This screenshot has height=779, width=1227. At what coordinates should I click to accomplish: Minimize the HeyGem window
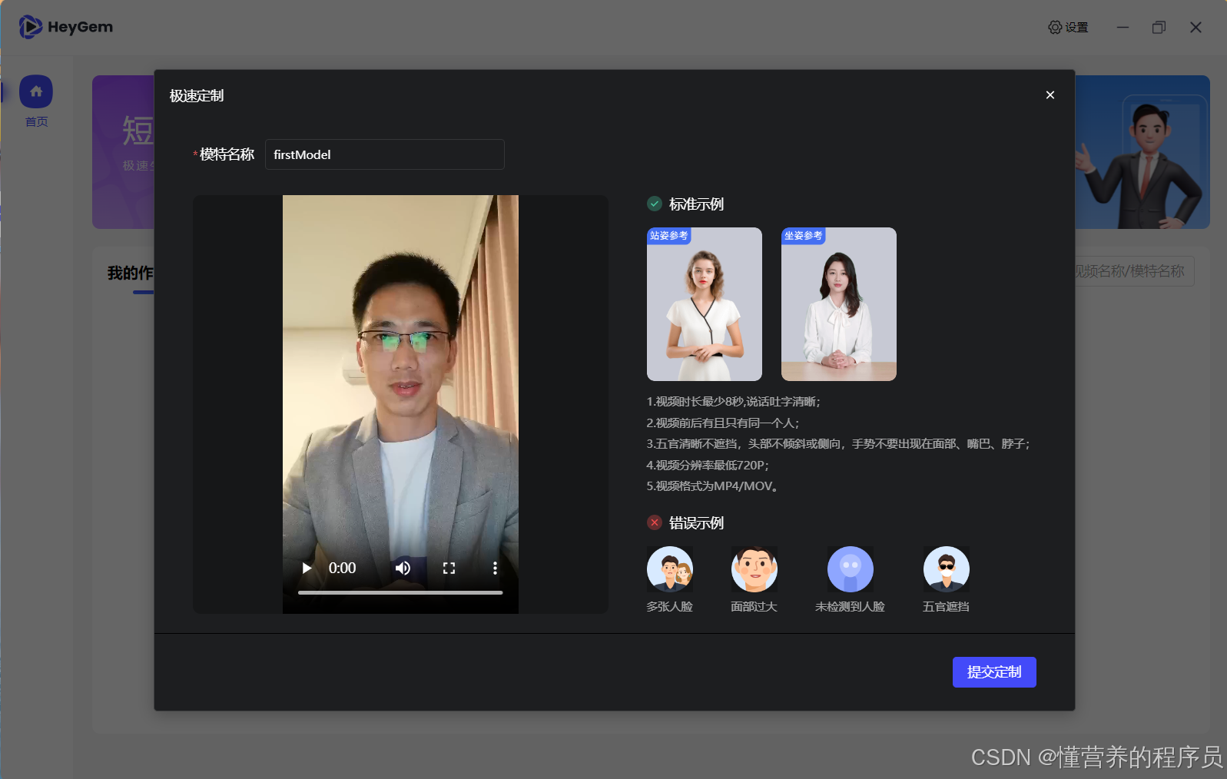[1123, 28]
